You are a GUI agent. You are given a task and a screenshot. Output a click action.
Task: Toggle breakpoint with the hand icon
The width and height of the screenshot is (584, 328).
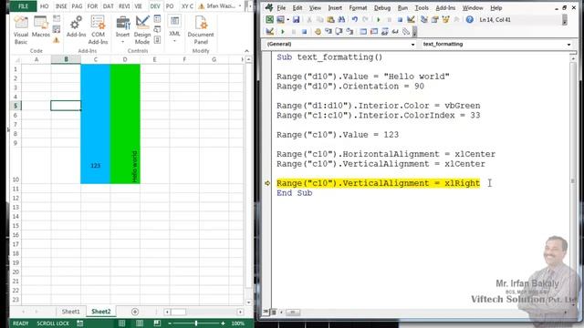click(x=318, y=32)
